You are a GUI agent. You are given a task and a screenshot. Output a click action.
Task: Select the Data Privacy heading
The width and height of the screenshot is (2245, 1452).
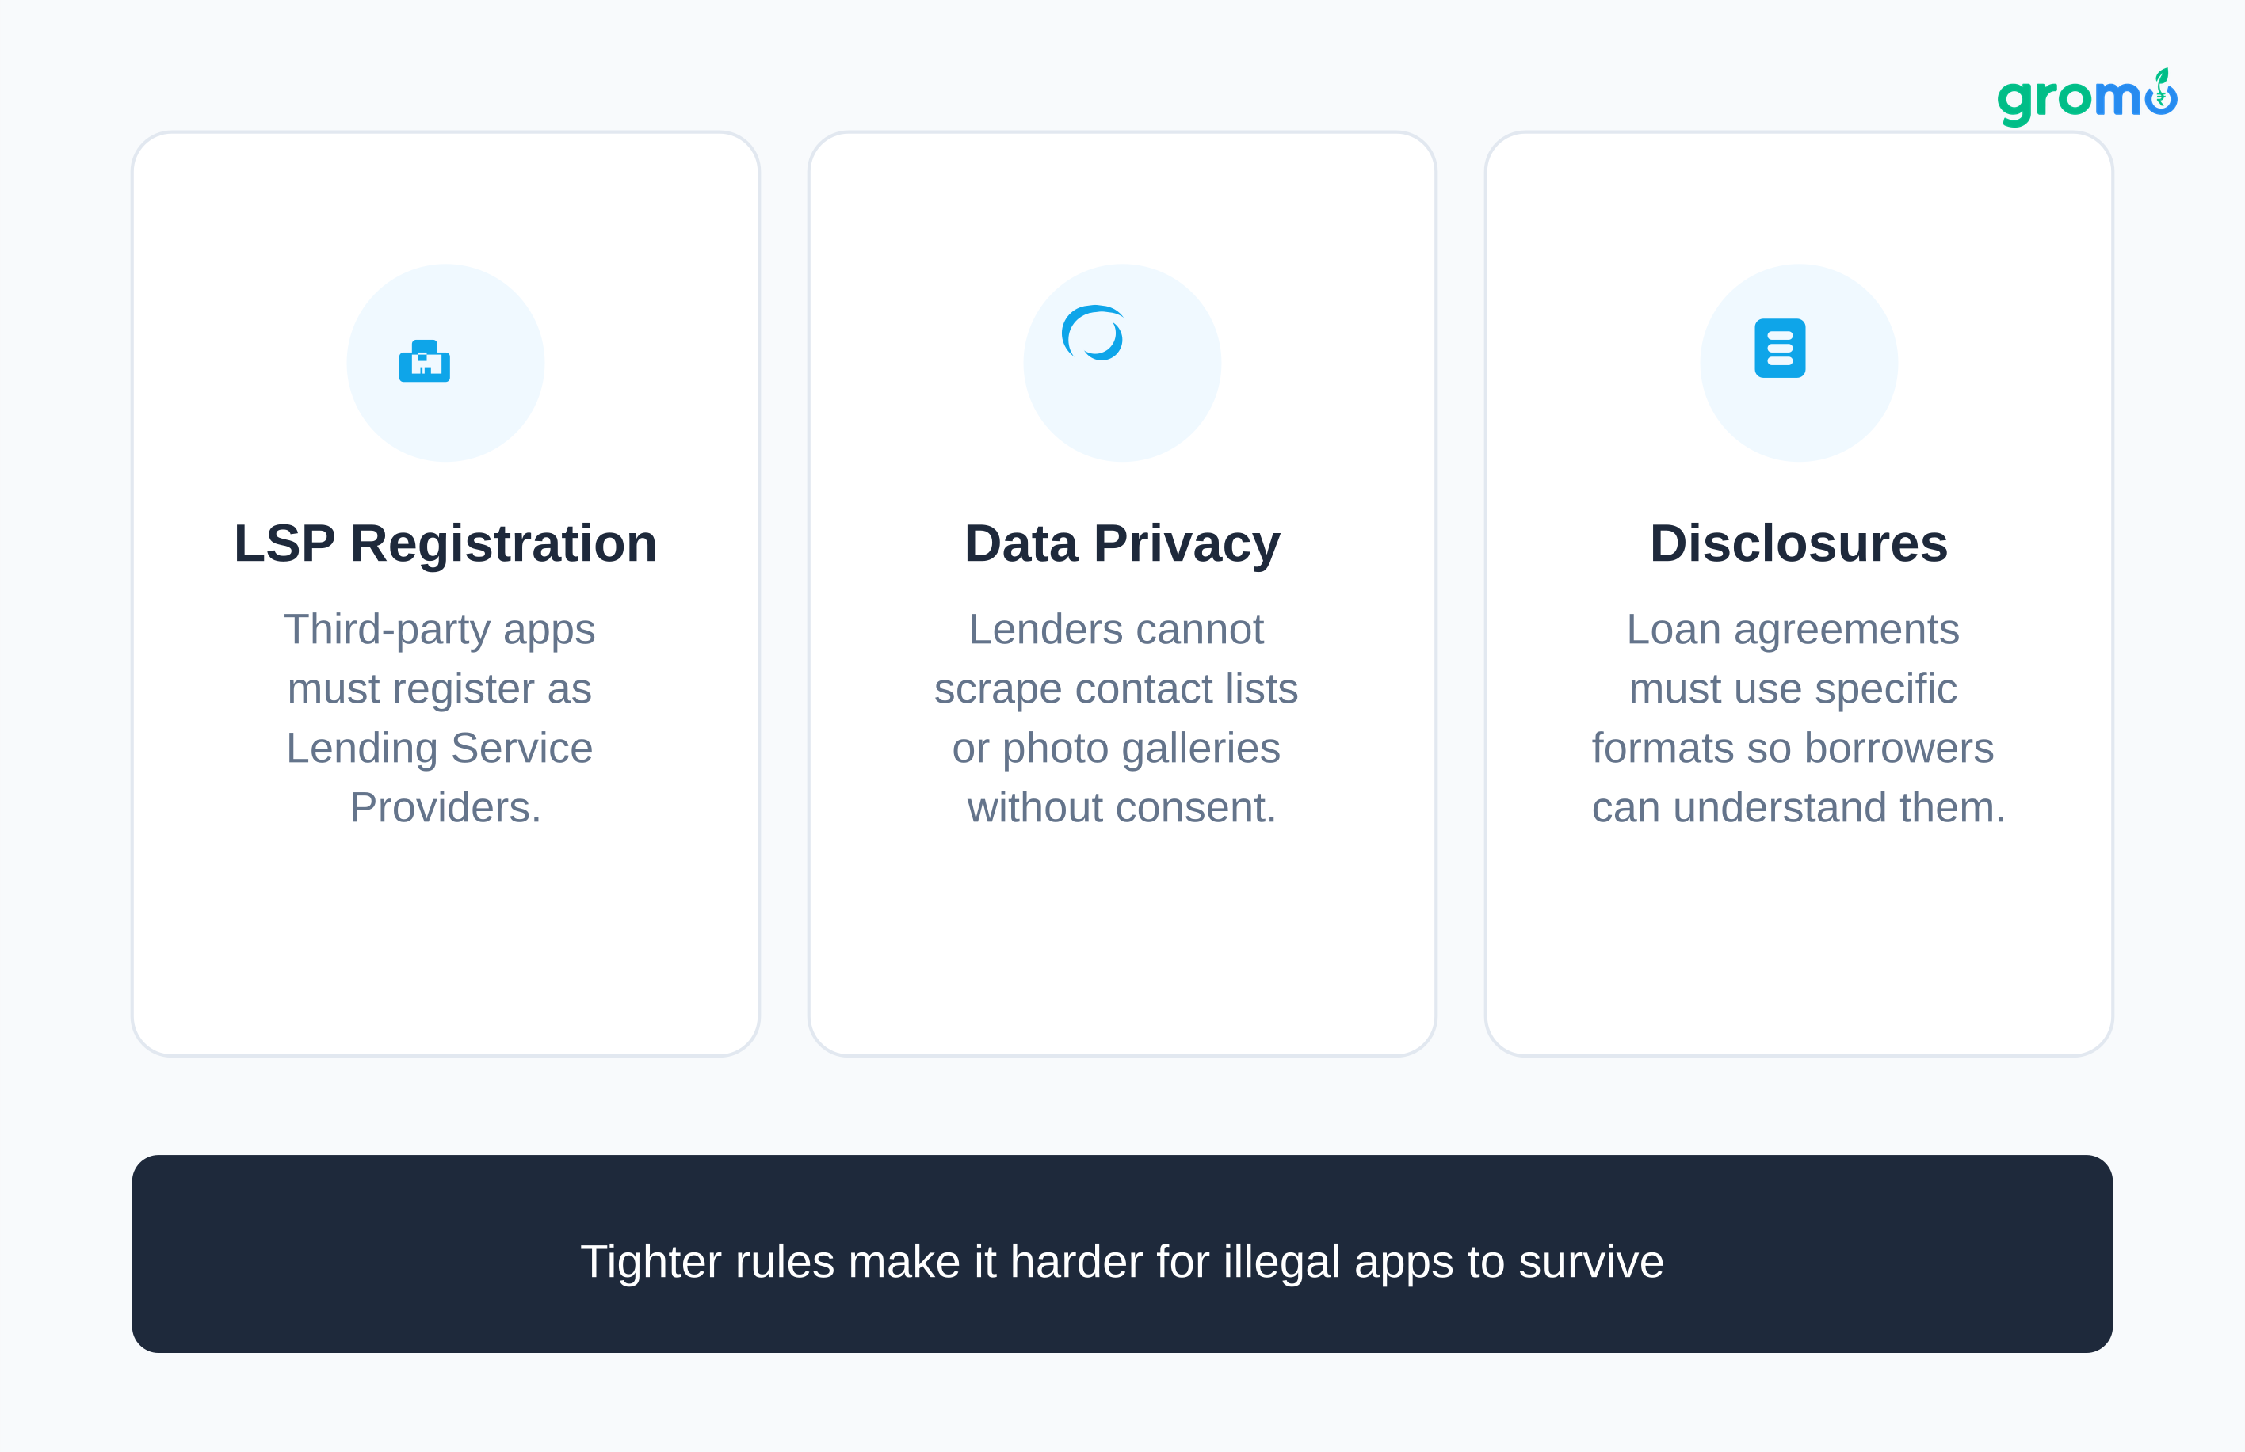(1121, 544)
